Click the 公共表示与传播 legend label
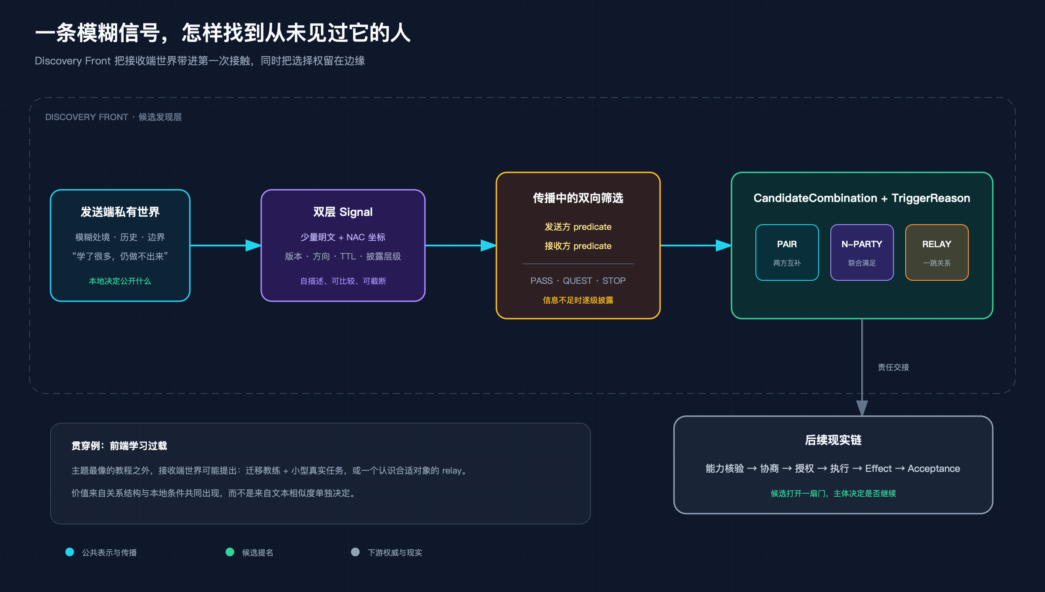Screen dimensions: 1045x592 (x=109, y=552)
